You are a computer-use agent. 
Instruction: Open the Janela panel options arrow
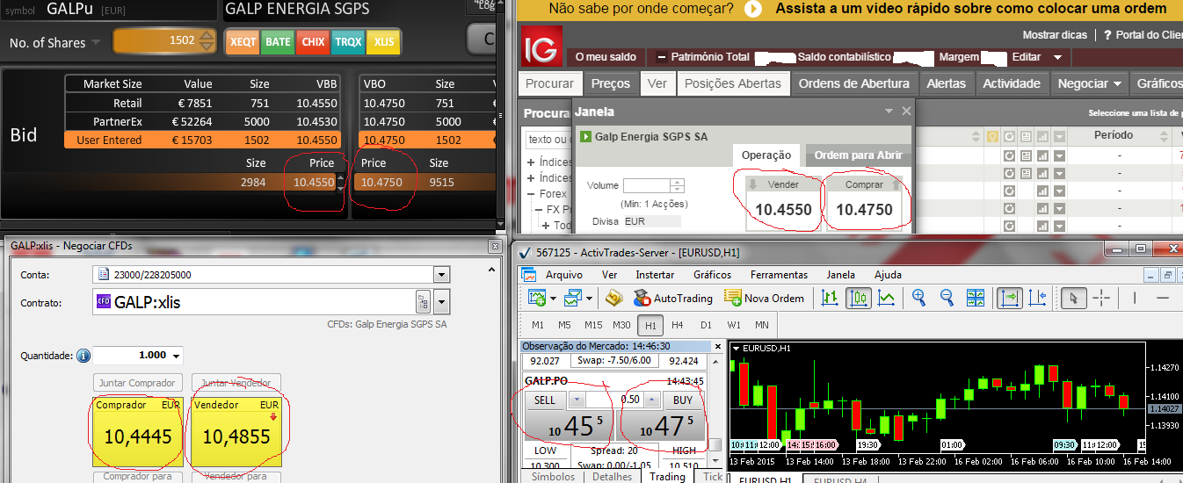[889, 112]
